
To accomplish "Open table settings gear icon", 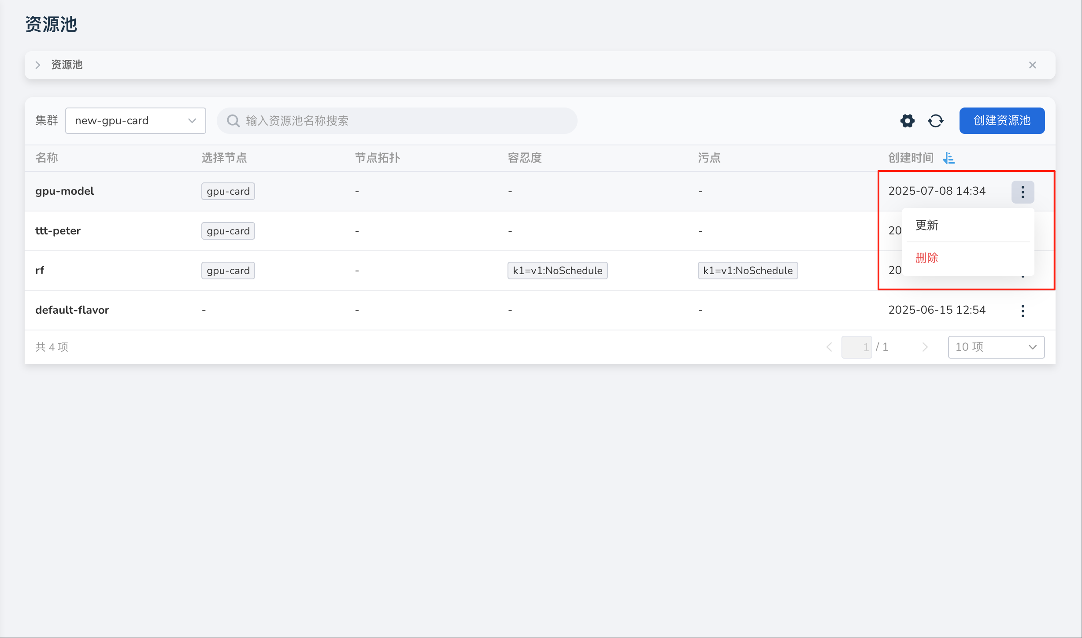I will [x=907, y=121].
